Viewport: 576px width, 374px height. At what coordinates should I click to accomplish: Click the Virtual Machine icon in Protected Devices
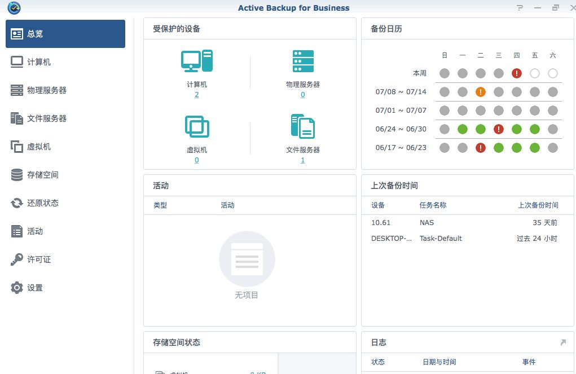click(196, 126)
